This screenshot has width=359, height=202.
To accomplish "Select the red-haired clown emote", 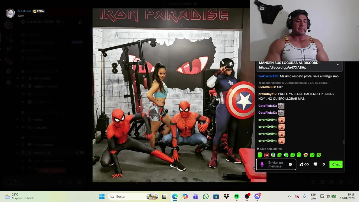I will (306, 155).
